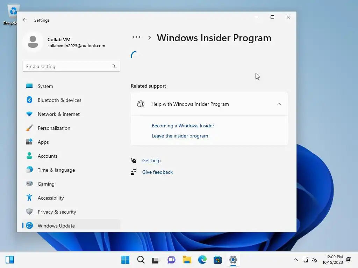Go to Accessibility settings
The height and width of the screenshot is (268, 358).
[x=71, y=198]
